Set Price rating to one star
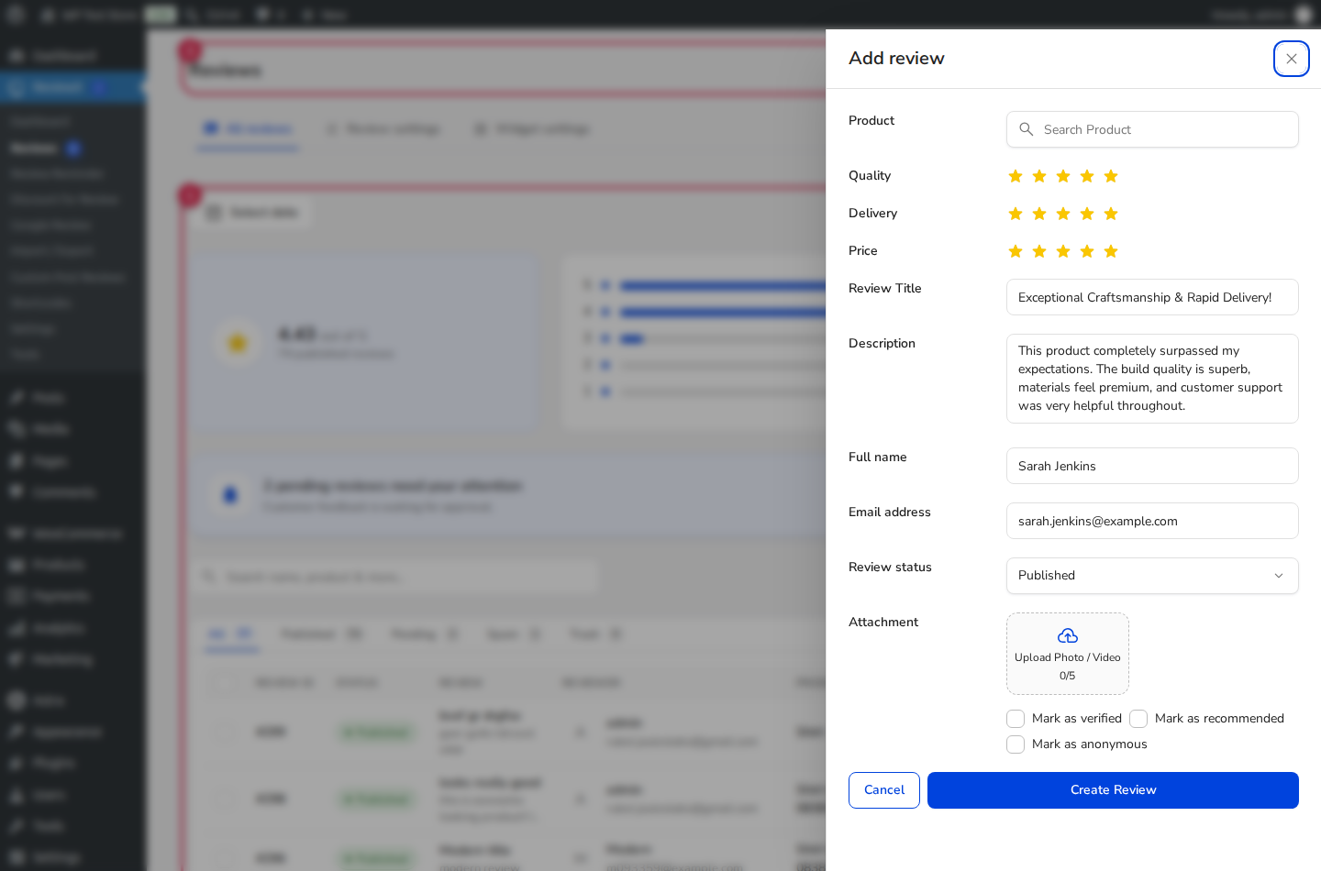This screenshot has width=1321, height=871. click(x=1016, y=251)
